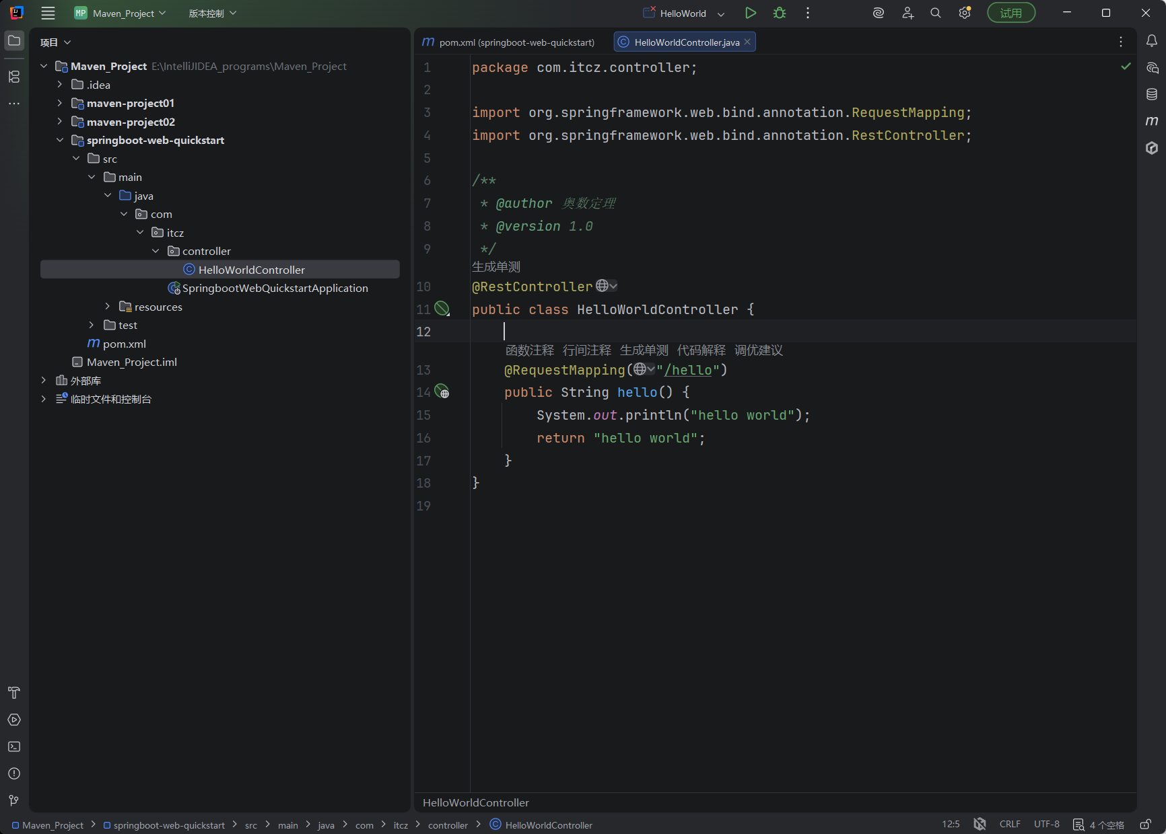Open the 版本控制 dropdown
1166x834 pixels.
212,13
